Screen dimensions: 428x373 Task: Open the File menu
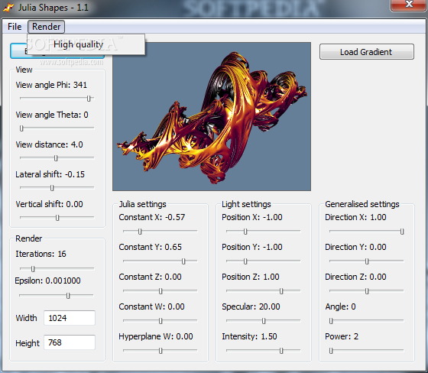(x=15, y=27)
